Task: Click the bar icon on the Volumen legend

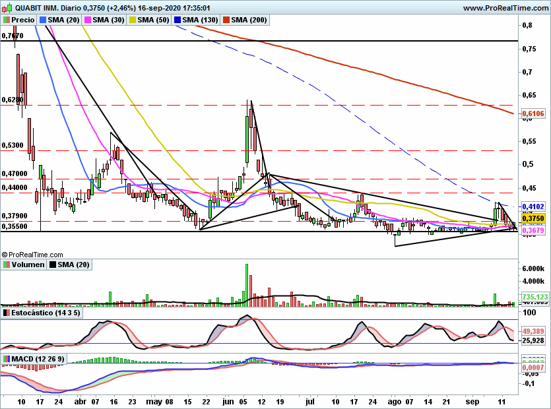Action: 7,265
